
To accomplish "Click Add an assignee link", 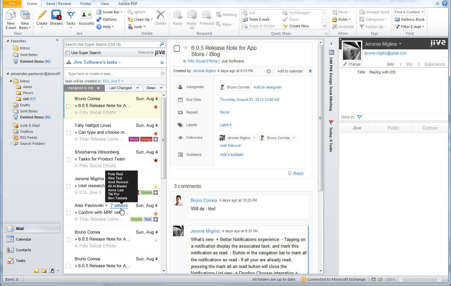I will [267, 87].
